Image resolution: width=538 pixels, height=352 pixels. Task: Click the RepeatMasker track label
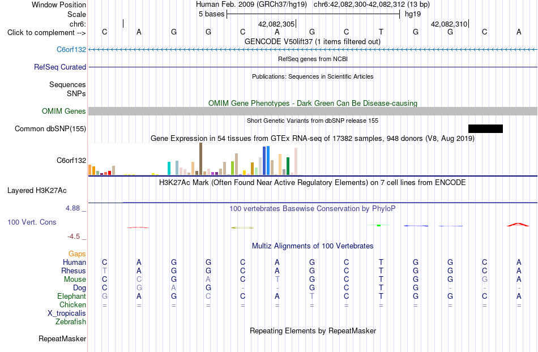tap(62, 338)
